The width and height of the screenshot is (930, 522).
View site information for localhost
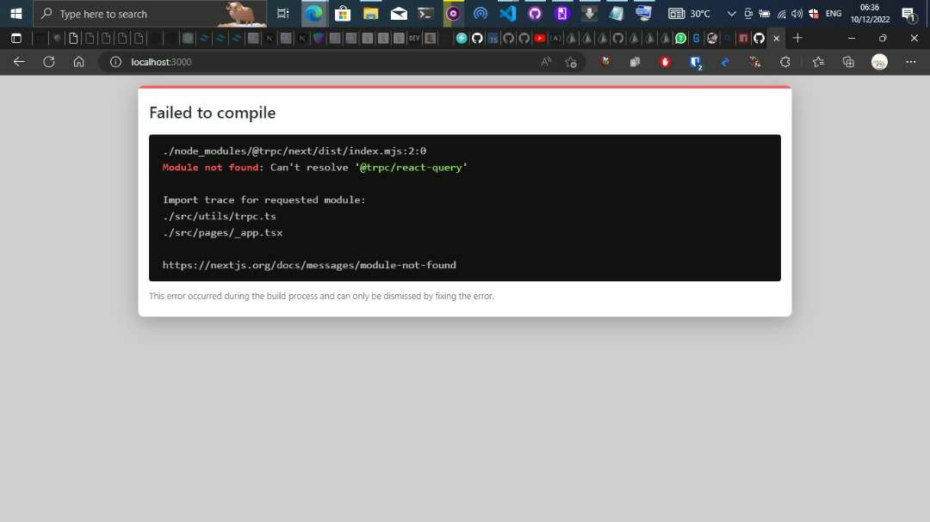115,62
